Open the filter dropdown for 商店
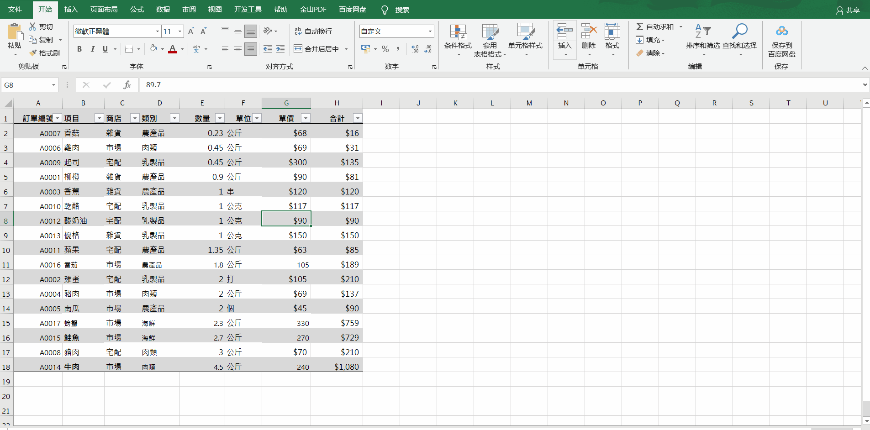The image size is (870, 430). [x=135, y=118]
